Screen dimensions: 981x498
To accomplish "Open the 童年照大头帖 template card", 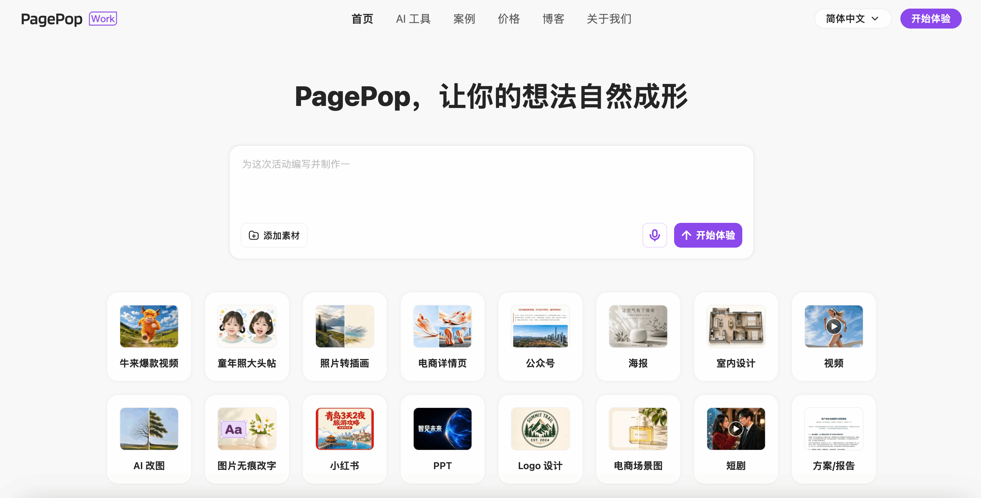I will tap(247, 336).
